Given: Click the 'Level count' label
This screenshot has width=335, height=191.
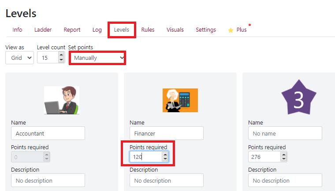Looking at the screenshot, I should click(51, 48).
